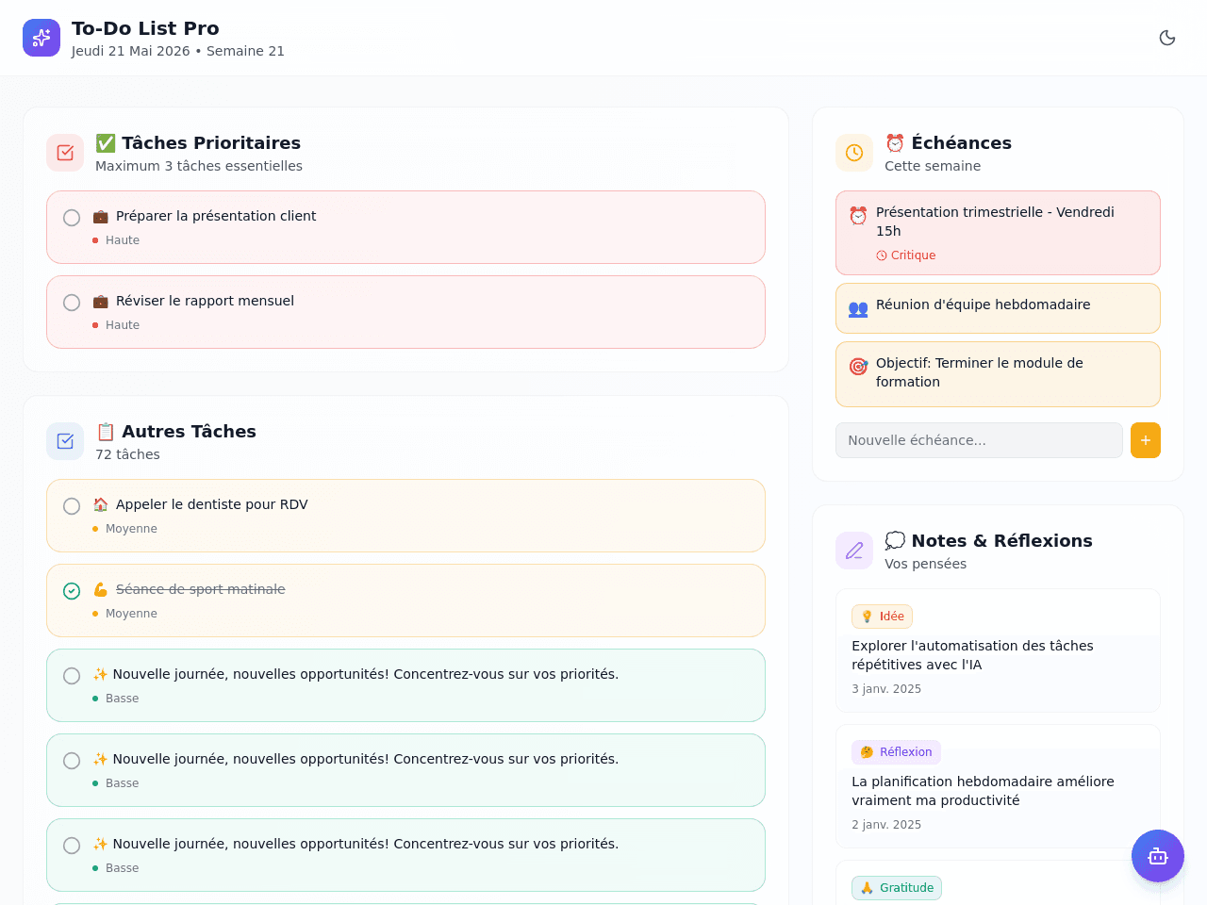
Task: Click the Réviser le rapport mensuel task text
Action: pos(205,301)
